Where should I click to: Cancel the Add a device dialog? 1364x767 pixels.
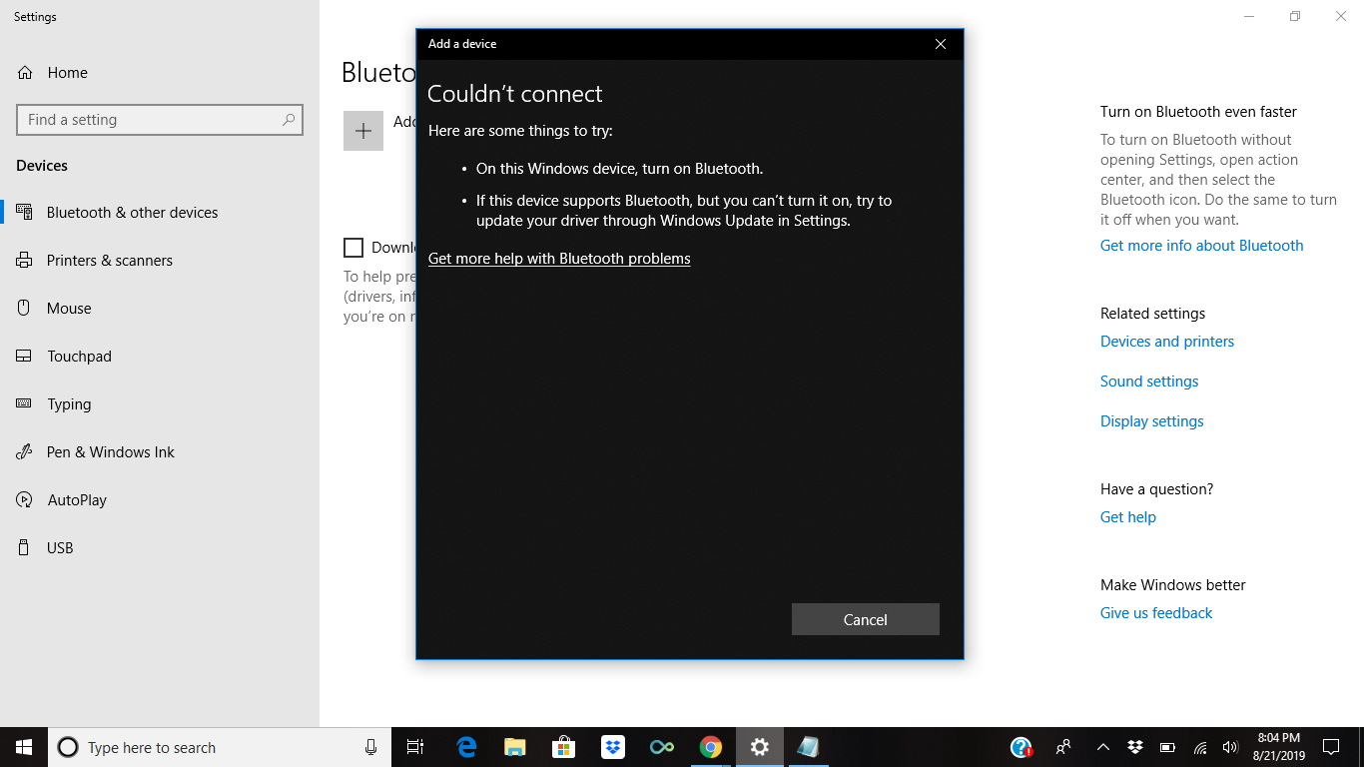[x=866, y=619]
